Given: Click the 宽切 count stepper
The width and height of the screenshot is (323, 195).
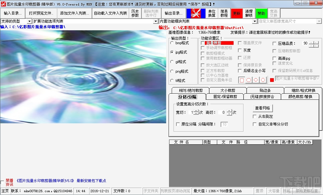Looking at the screenshot, I should (x=196, y=112).
